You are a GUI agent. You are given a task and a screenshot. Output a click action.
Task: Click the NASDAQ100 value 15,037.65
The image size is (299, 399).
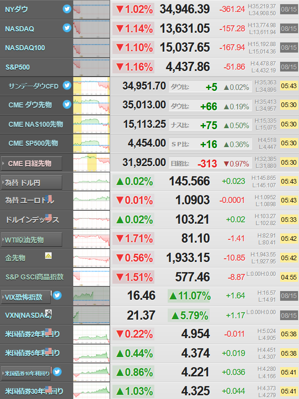tap(185, 48)
